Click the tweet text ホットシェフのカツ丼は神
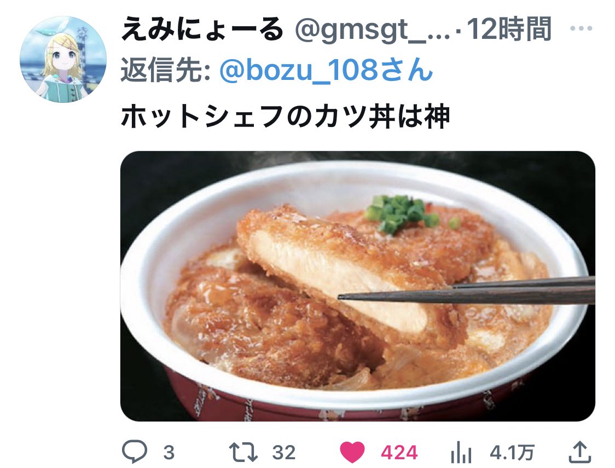The height and width of the screenshot is (468, 615). [285, 117]
